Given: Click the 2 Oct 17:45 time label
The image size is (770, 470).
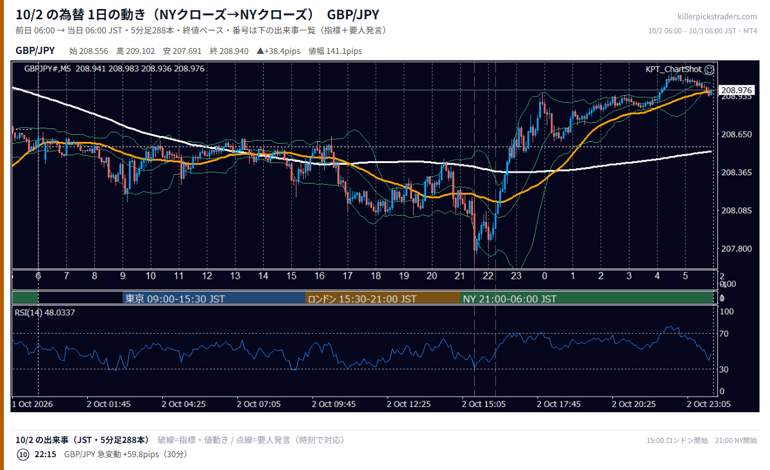Looking at the screenshot, I should (x=560, y=404).
